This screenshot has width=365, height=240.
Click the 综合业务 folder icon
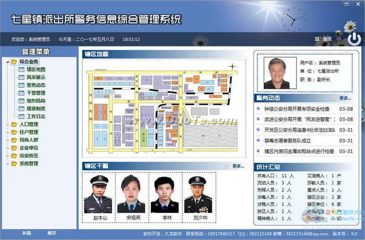pyautogui.click(x=14, y=61)
